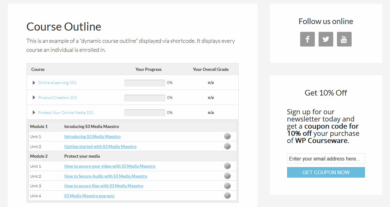The height and width of the screenshot is (207, 390).
Task: Open Getting started with S3 Media Maestro link
Action: pyautogui.click(x=100, y=146)
